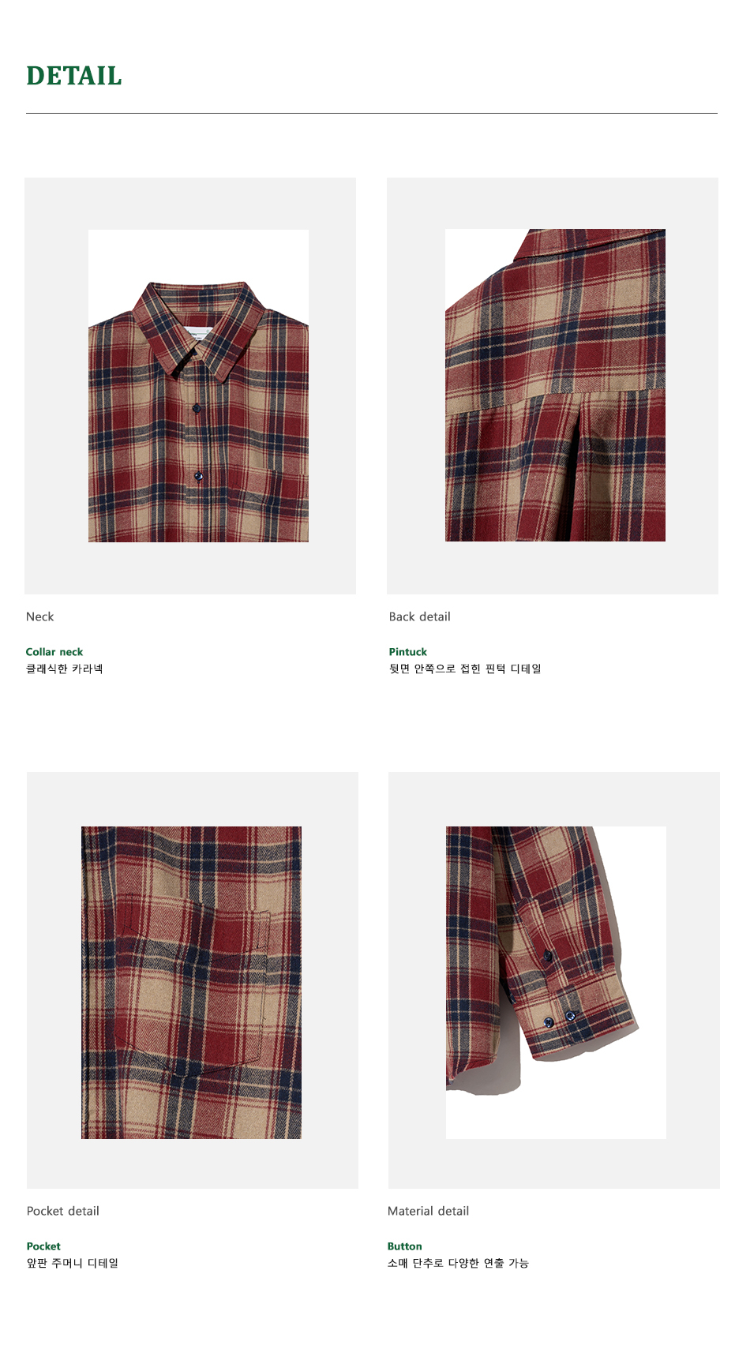Click the divider line below DETAIL heading

pos(371,113)
